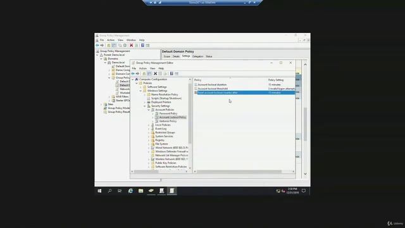This screenshot has width=405, height=228.
Task: Click Back arrow in Group Policy Management toolbar
Action: coord(97,46)
